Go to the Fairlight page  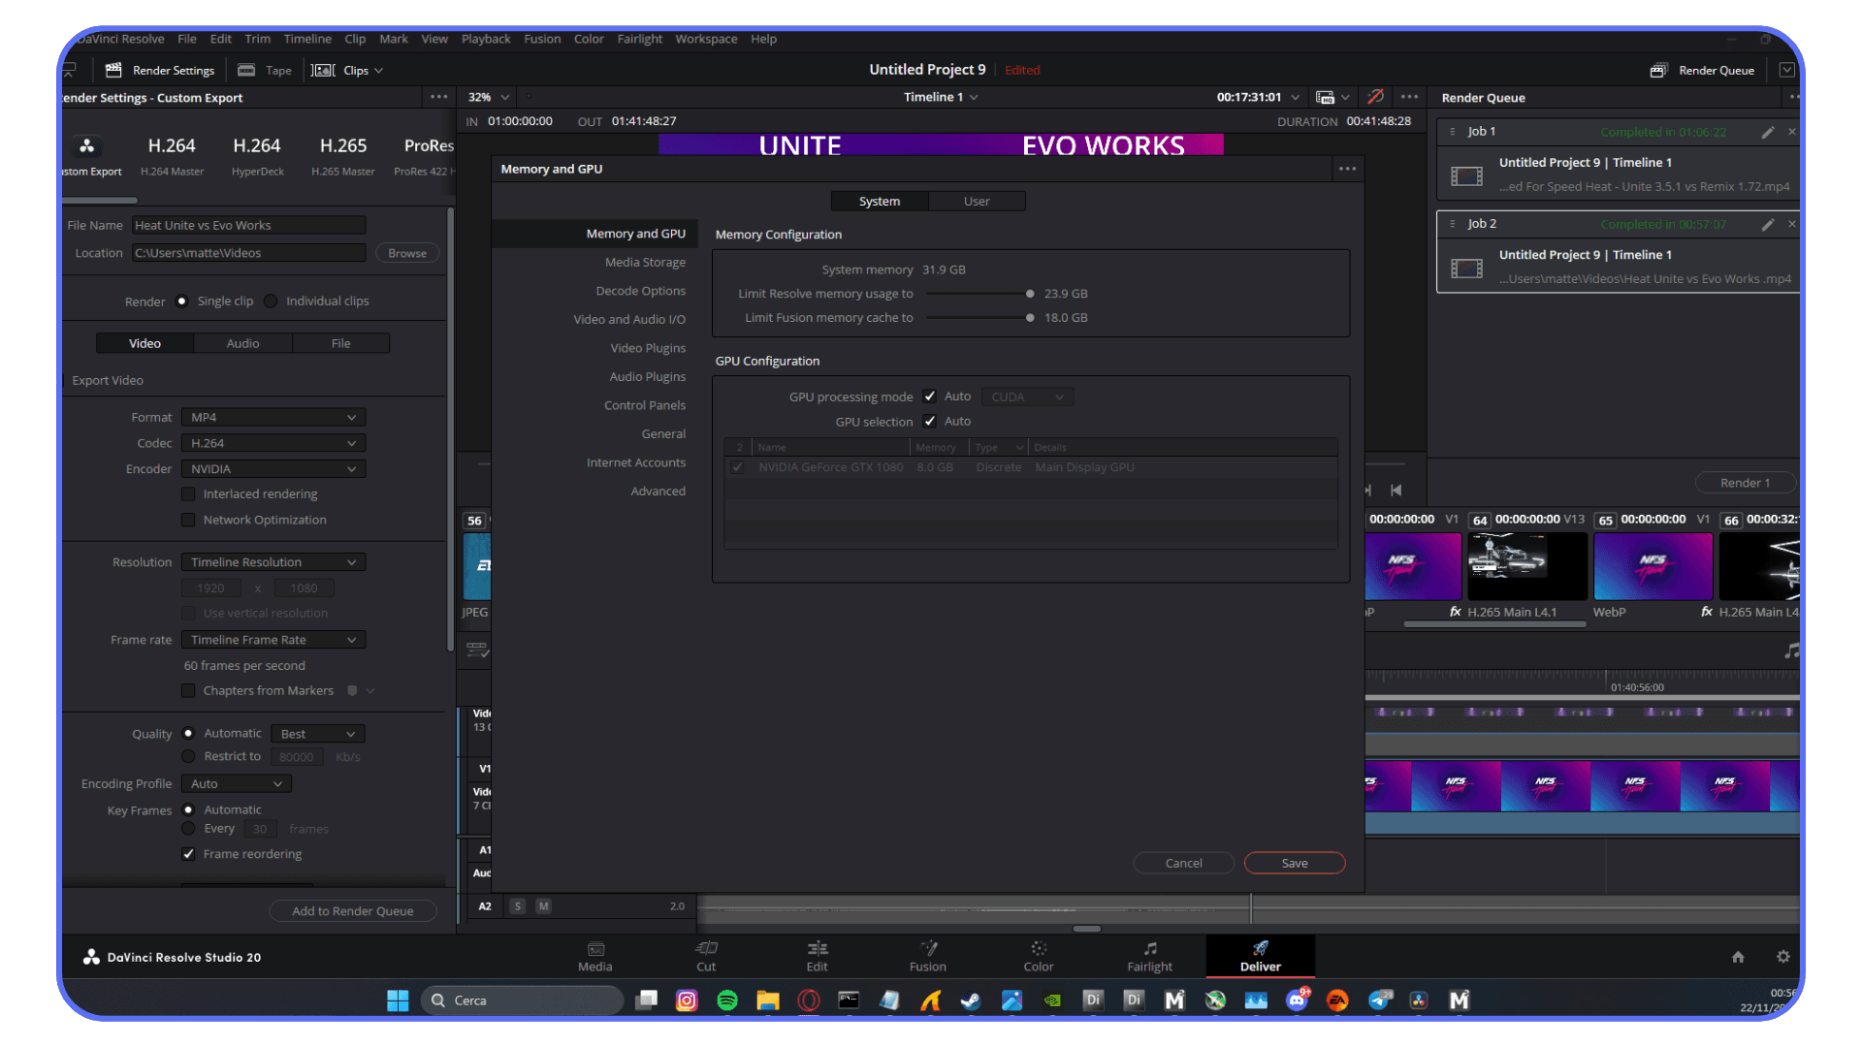point(1149,956)
